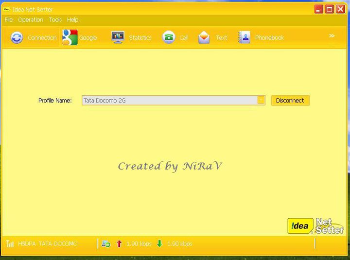Open the Text message envelope icon
Image resolution: width=350 pixels, height=260 pixels.
[204, 37]
